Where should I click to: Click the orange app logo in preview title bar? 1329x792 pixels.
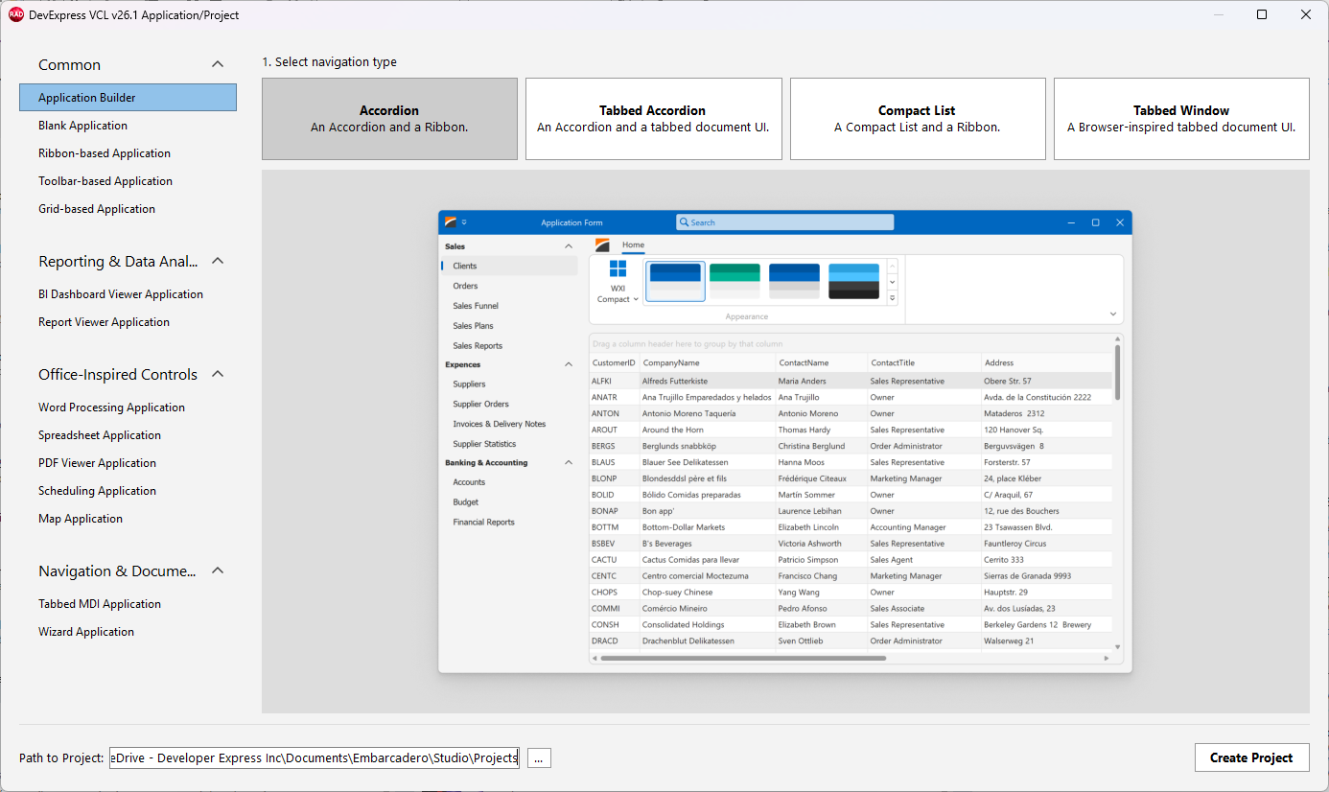coord(450,222)
